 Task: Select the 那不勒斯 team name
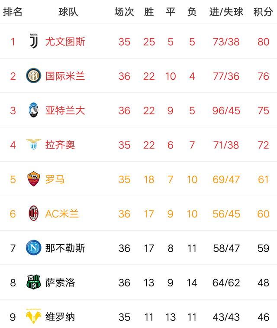(x=65, y=248)
